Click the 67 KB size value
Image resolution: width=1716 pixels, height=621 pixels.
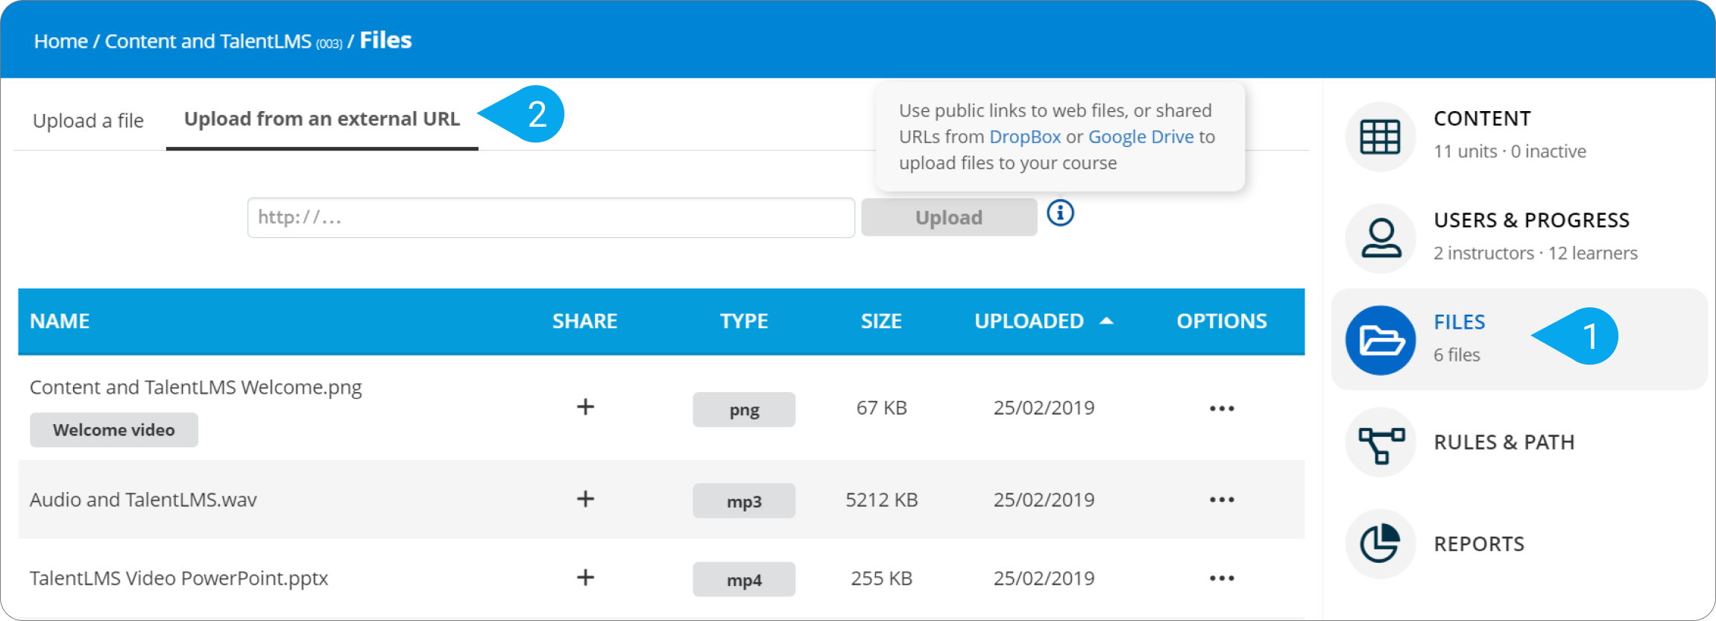[x=881, y=408]
